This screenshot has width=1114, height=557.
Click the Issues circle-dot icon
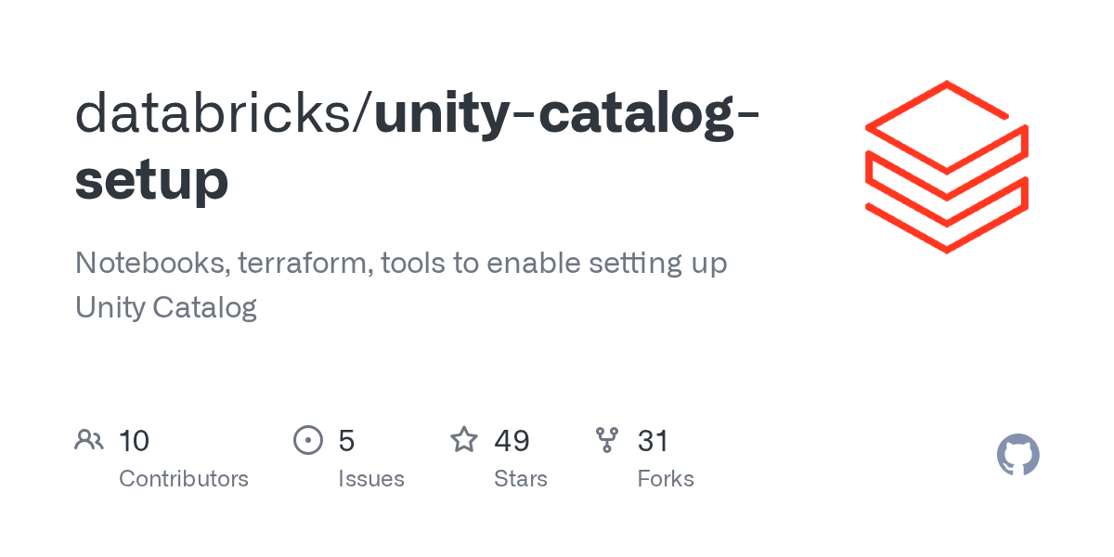coord(308,440)
